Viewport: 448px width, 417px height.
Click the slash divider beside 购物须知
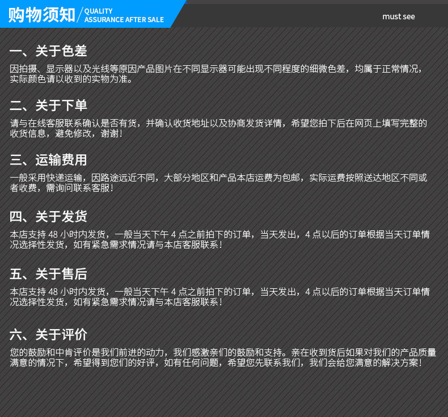pos(80,15)
